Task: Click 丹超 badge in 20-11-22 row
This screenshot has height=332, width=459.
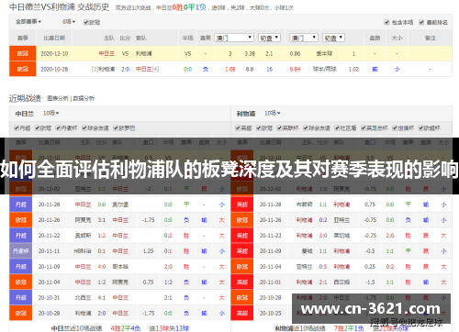Action: [x=21, y=236]
